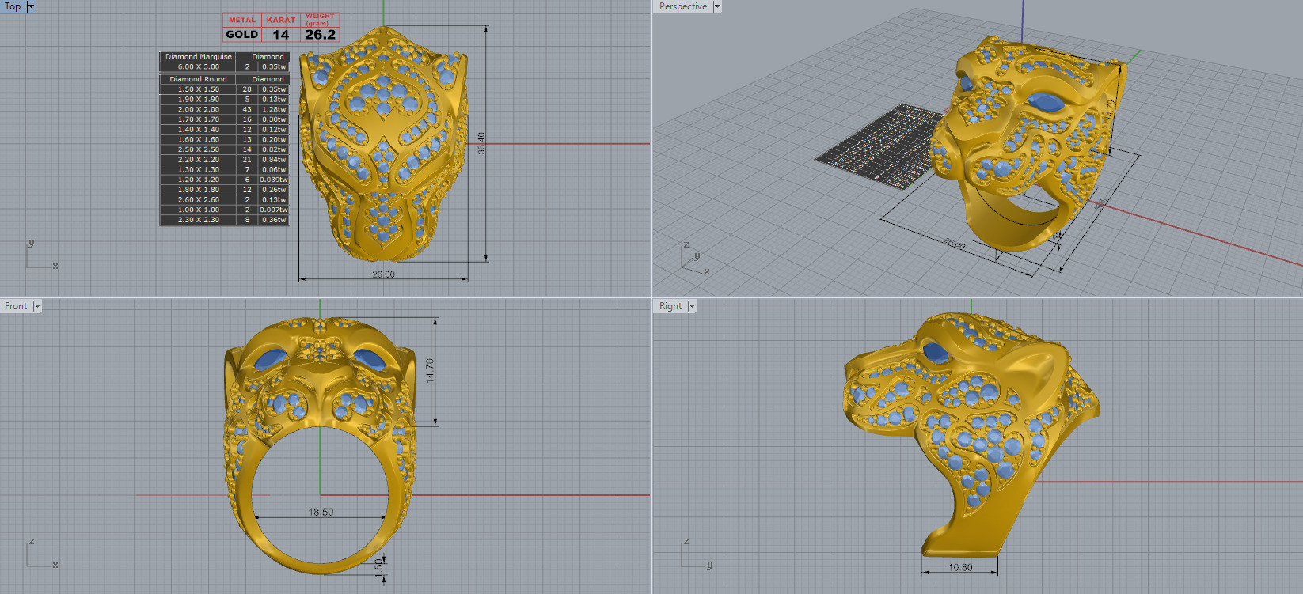Click the 0.82tw weight cell
The height and width of the screenshot is (594, 1303).
point(274,149)
